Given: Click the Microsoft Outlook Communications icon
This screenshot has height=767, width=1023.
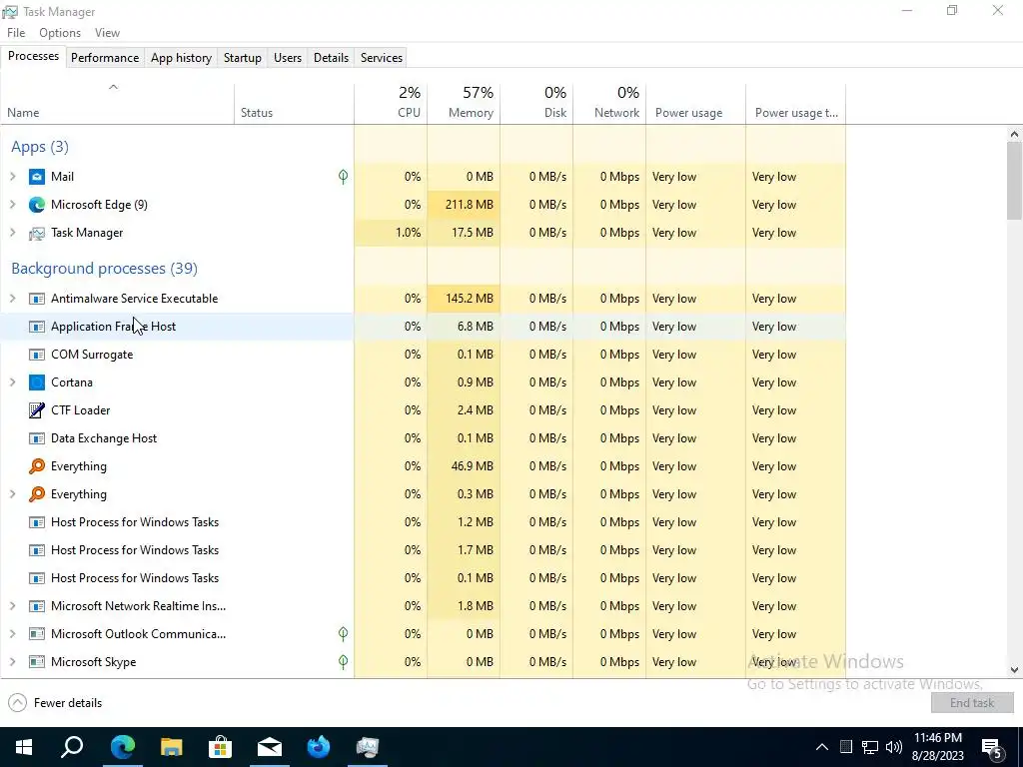Looking at the screenshot, I should pyautogui.click(x=37, y=634).
